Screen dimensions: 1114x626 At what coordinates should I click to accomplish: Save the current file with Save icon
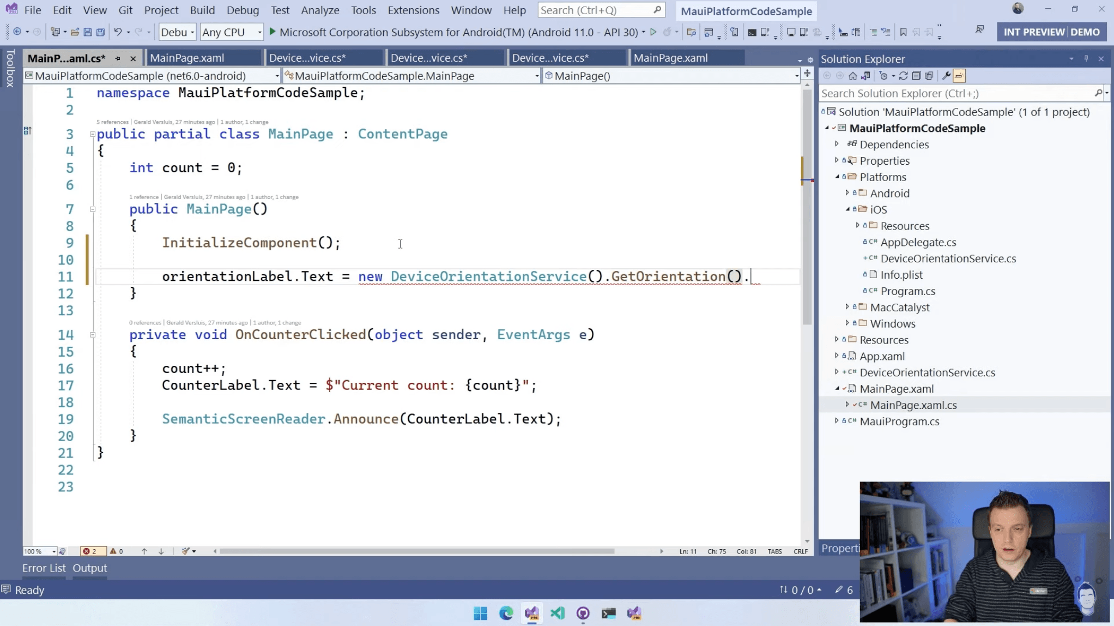tap(88, 32)
